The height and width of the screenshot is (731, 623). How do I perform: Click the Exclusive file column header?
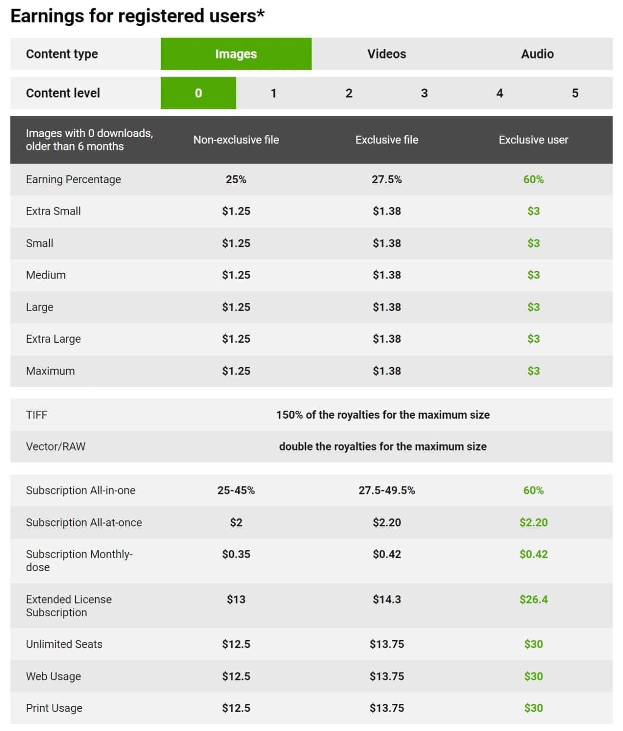[x=387, y=140]
